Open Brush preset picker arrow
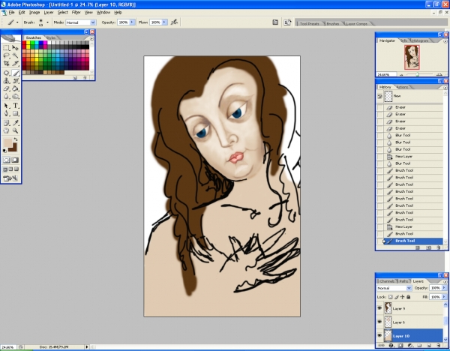 click(47, 22)
